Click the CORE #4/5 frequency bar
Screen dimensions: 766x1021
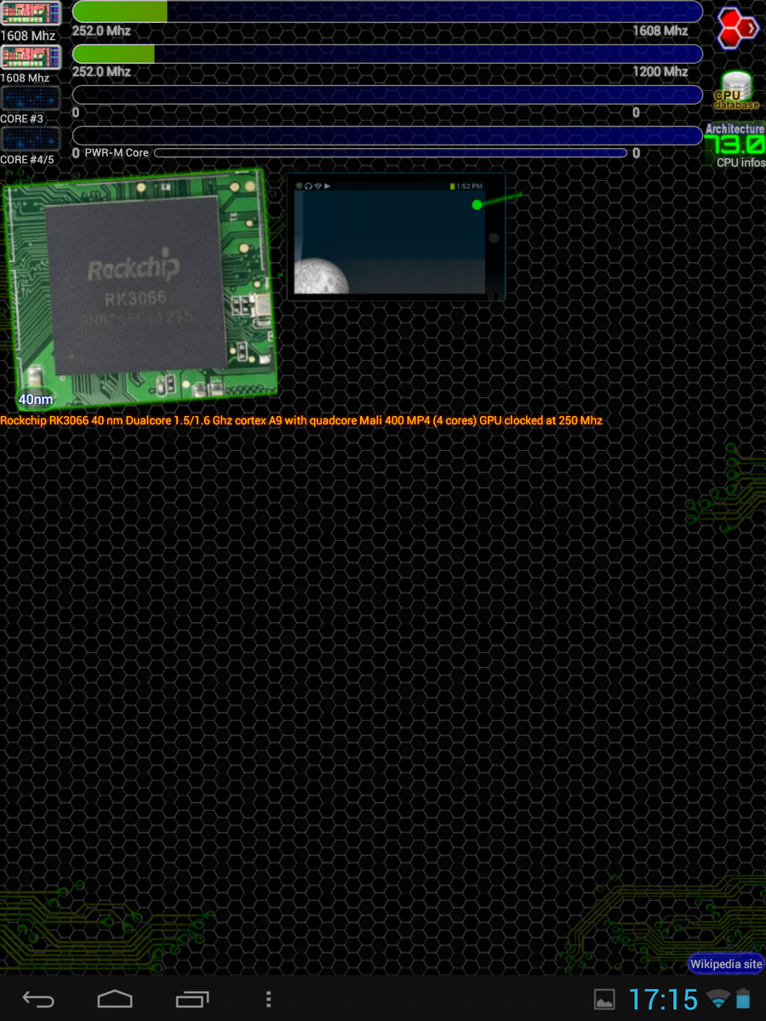tap(387, 135)
